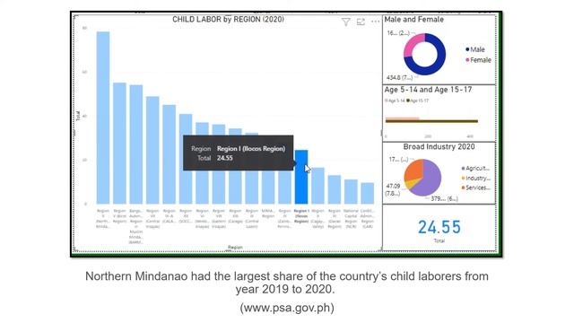
Task: Click the Broad Industry 2020 title
Action: point(439,147)
